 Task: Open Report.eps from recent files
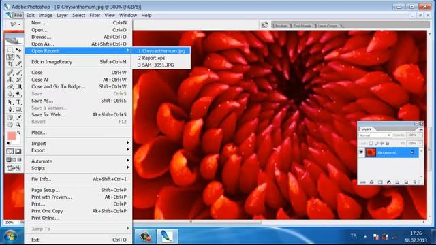click(161, 58)
